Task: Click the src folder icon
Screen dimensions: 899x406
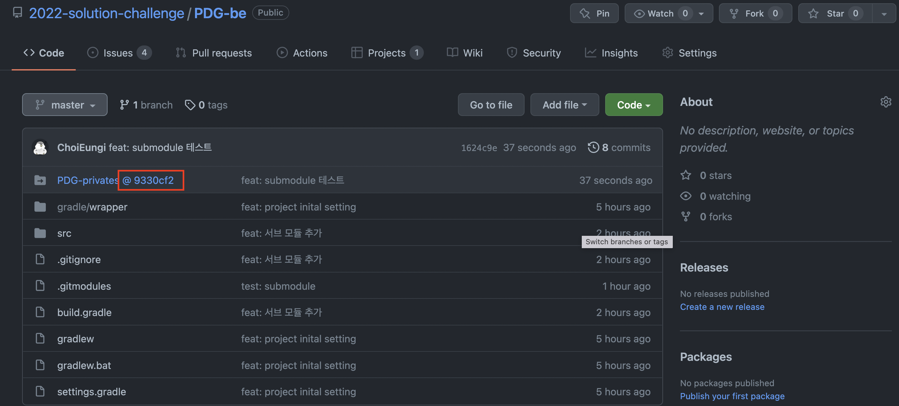Action: [40, 233]
